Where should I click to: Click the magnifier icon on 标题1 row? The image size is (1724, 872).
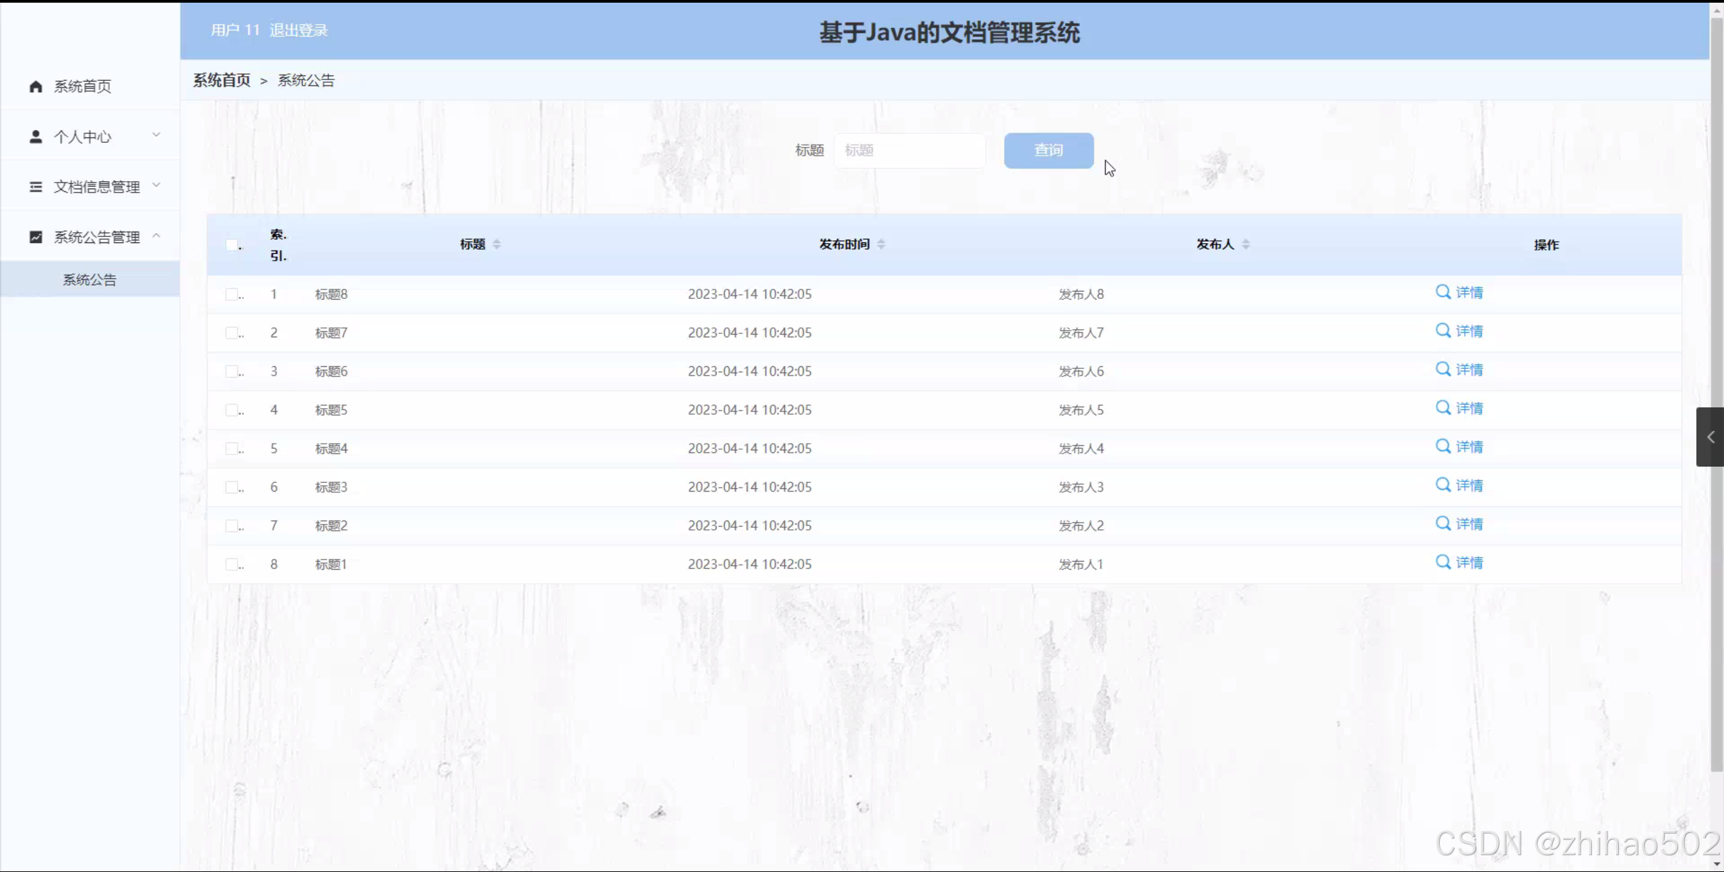(1442, 562)
